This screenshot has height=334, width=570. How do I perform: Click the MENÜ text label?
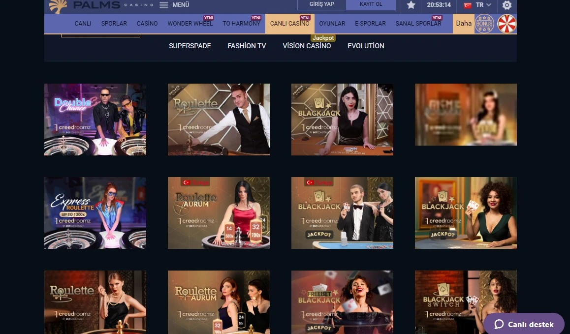pos(181,5)
